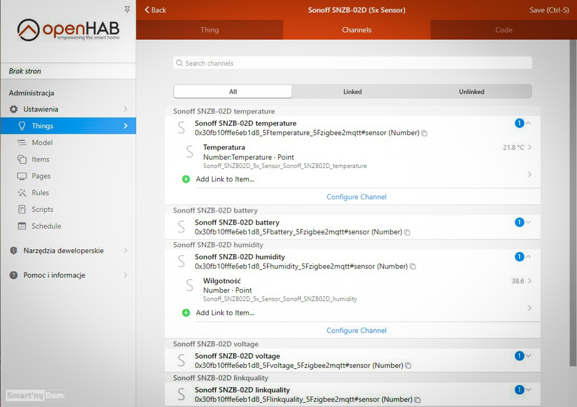The width and height of the screenshot is (577, 407).
Task: Click the link count badge for voltage channel
Action: 519,356
